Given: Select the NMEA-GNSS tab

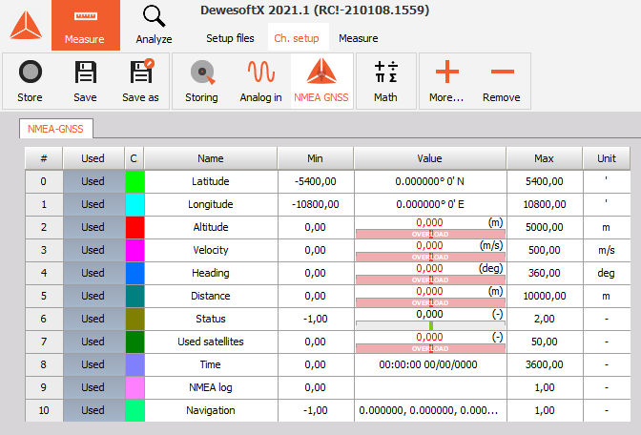Looking at the screenshot, I should [55, 129].
